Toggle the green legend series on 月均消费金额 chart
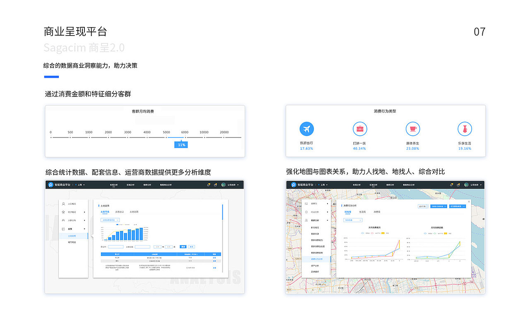This screenshot has width=530, height=331. tap(435, 233)
